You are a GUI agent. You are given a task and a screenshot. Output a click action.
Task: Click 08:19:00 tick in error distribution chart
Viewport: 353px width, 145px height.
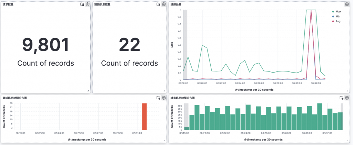click(x=20, y=133)
